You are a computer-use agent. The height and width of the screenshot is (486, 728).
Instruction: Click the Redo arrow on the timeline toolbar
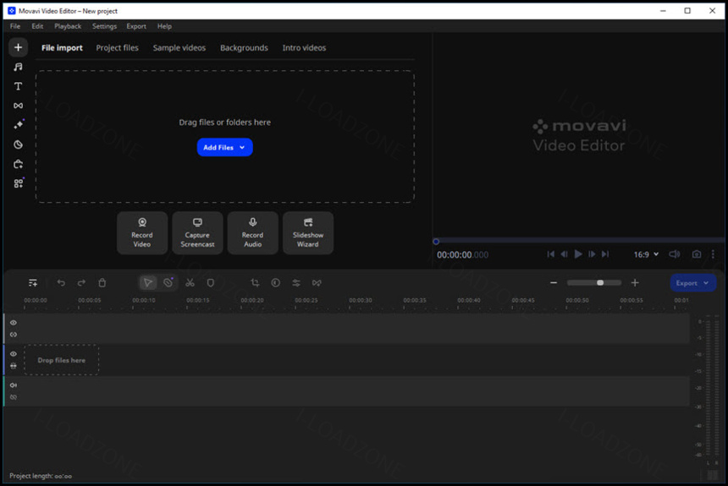(x=82, y=283)
